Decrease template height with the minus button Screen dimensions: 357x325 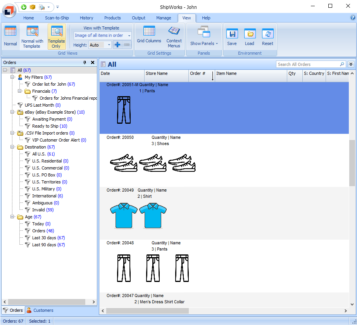point(127,45)
